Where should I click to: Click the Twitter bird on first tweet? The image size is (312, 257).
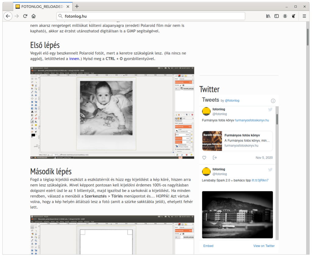[270, 109]
